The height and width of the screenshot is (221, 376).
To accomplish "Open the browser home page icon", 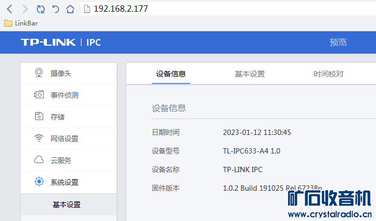I will 70,9.
